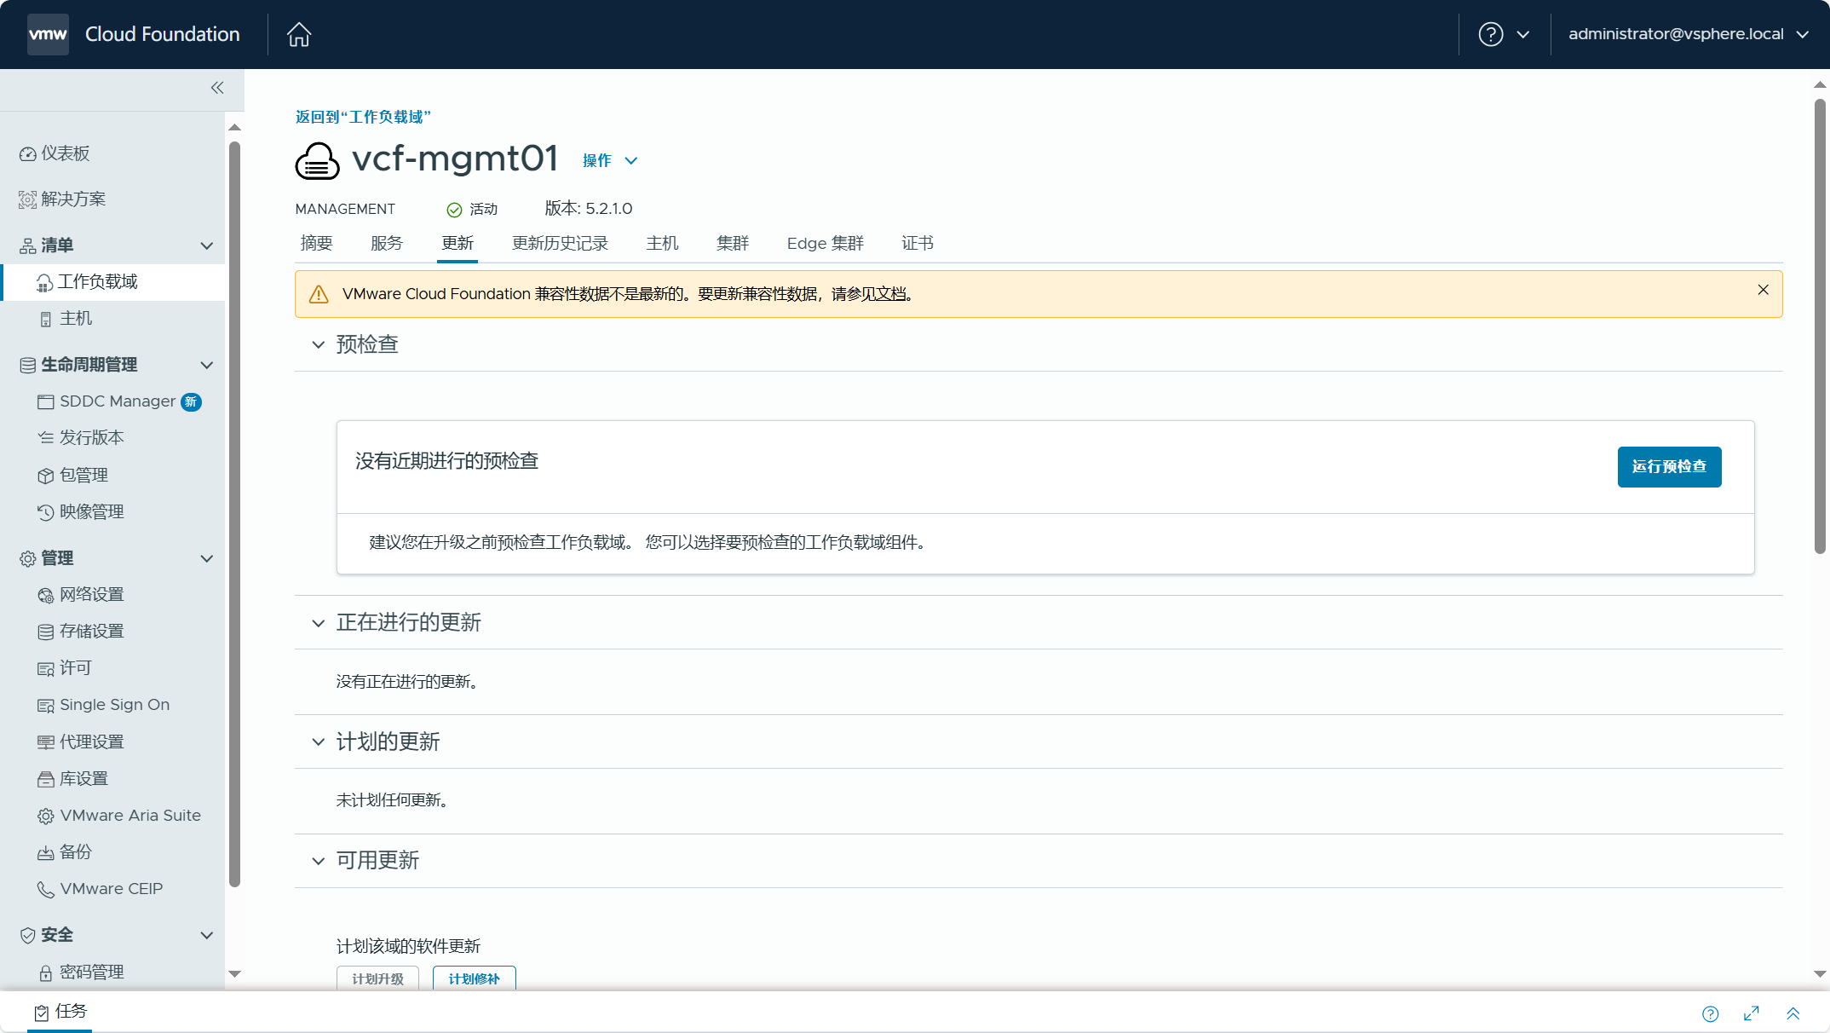Open VMware CEIP in sidebar
Image resolution: width=1830 pixels, height=1033 pixels.
click(100, 889)
